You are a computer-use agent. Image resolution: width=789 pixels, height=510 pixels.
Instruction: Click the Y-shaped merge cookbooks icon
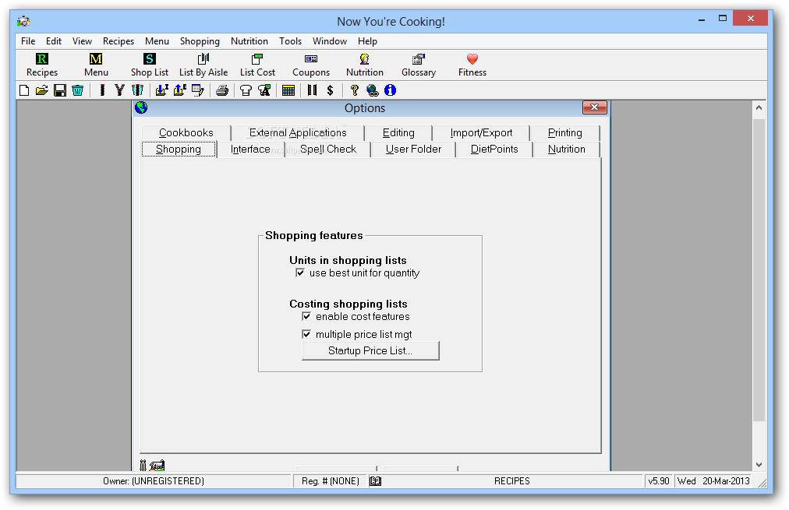[x=119, y=90]
